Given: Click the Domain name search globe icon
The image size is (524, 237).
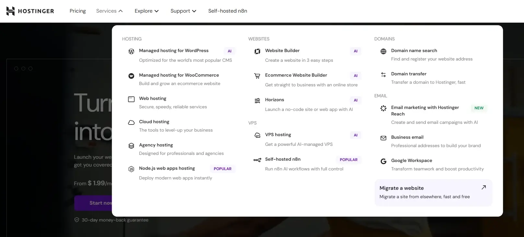Looking at the screenshot, I should coord(383,51).
